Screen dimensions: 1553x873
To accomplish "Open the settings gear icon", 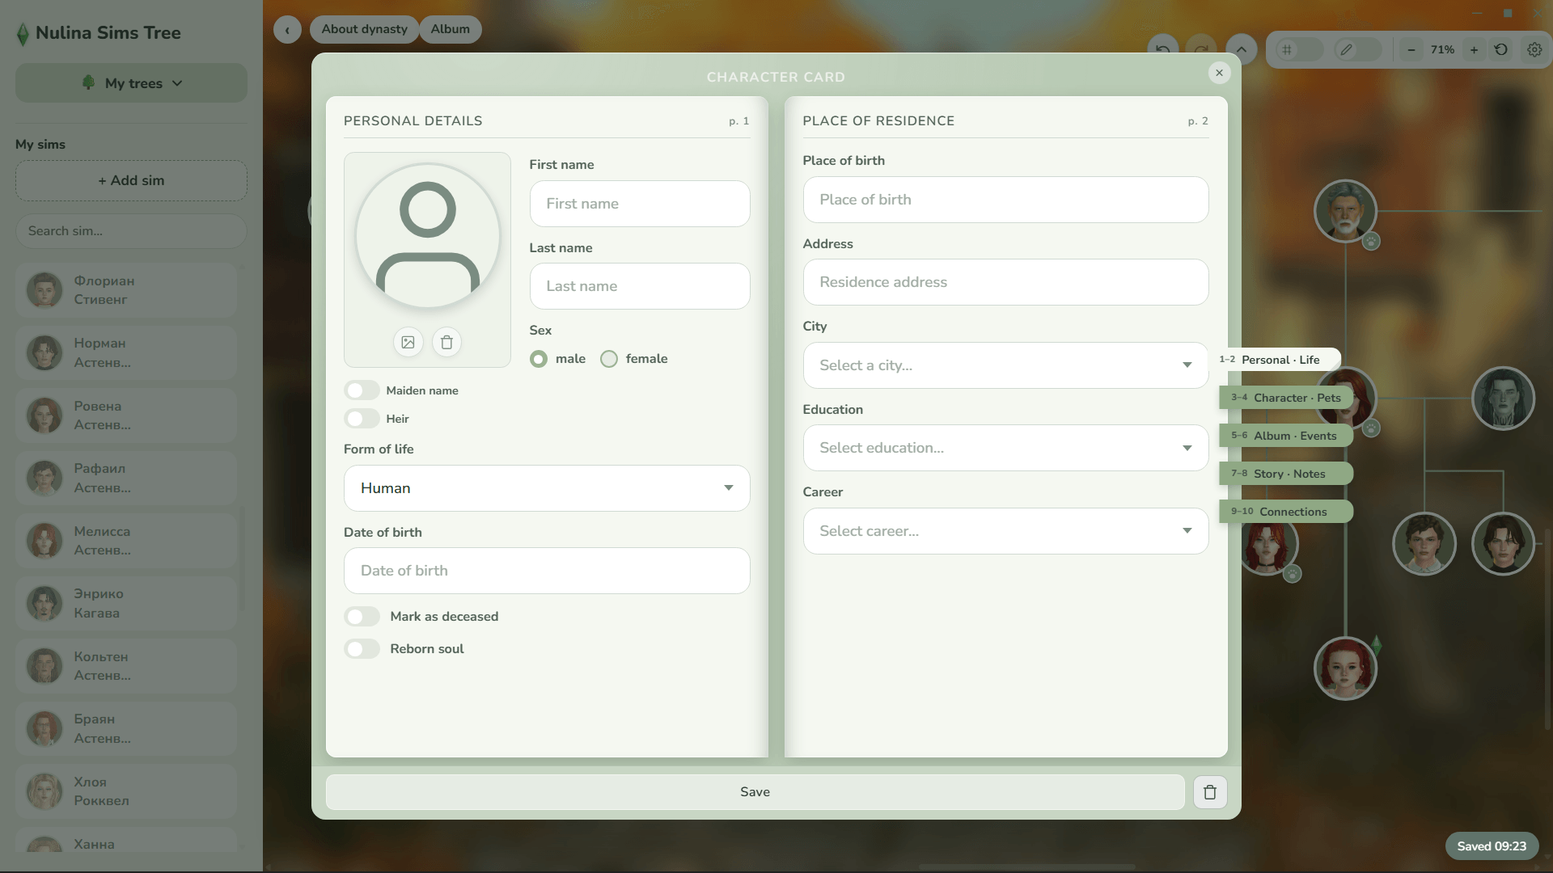I will point(1534,49).
